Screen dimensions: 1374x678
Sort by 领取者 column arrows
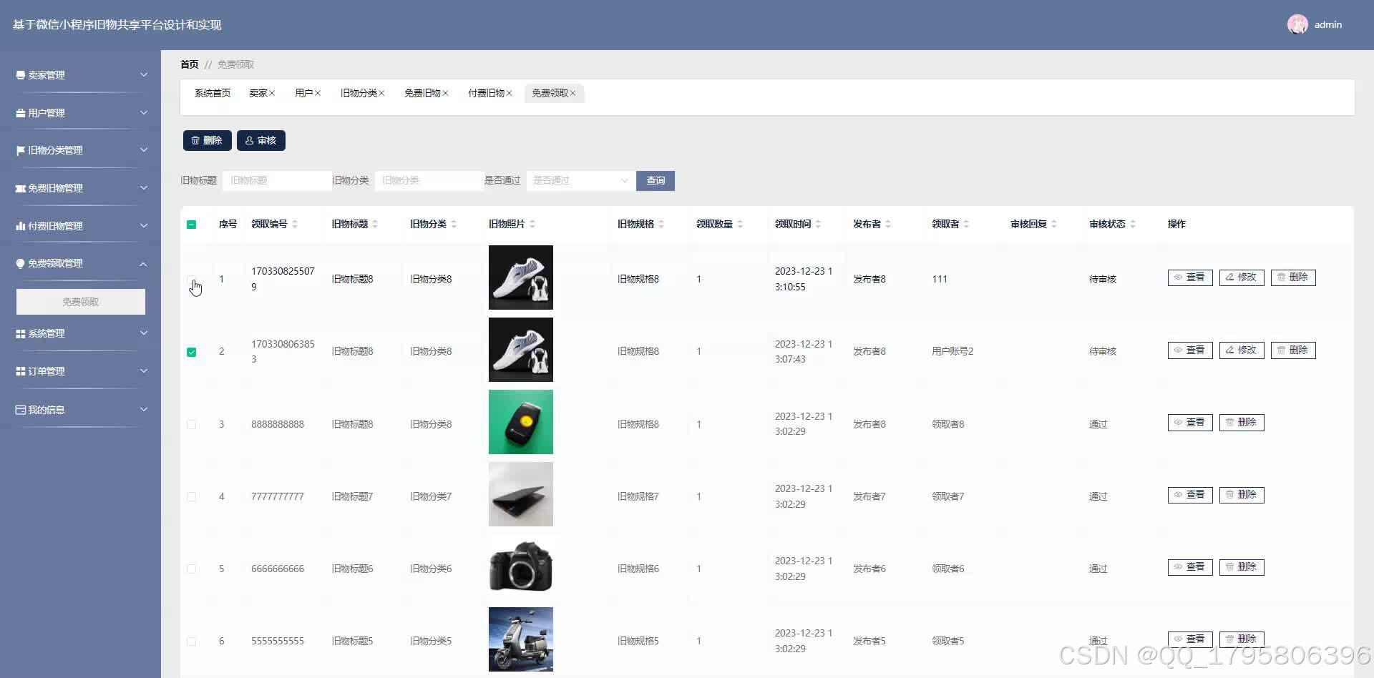tap(966, 224)
